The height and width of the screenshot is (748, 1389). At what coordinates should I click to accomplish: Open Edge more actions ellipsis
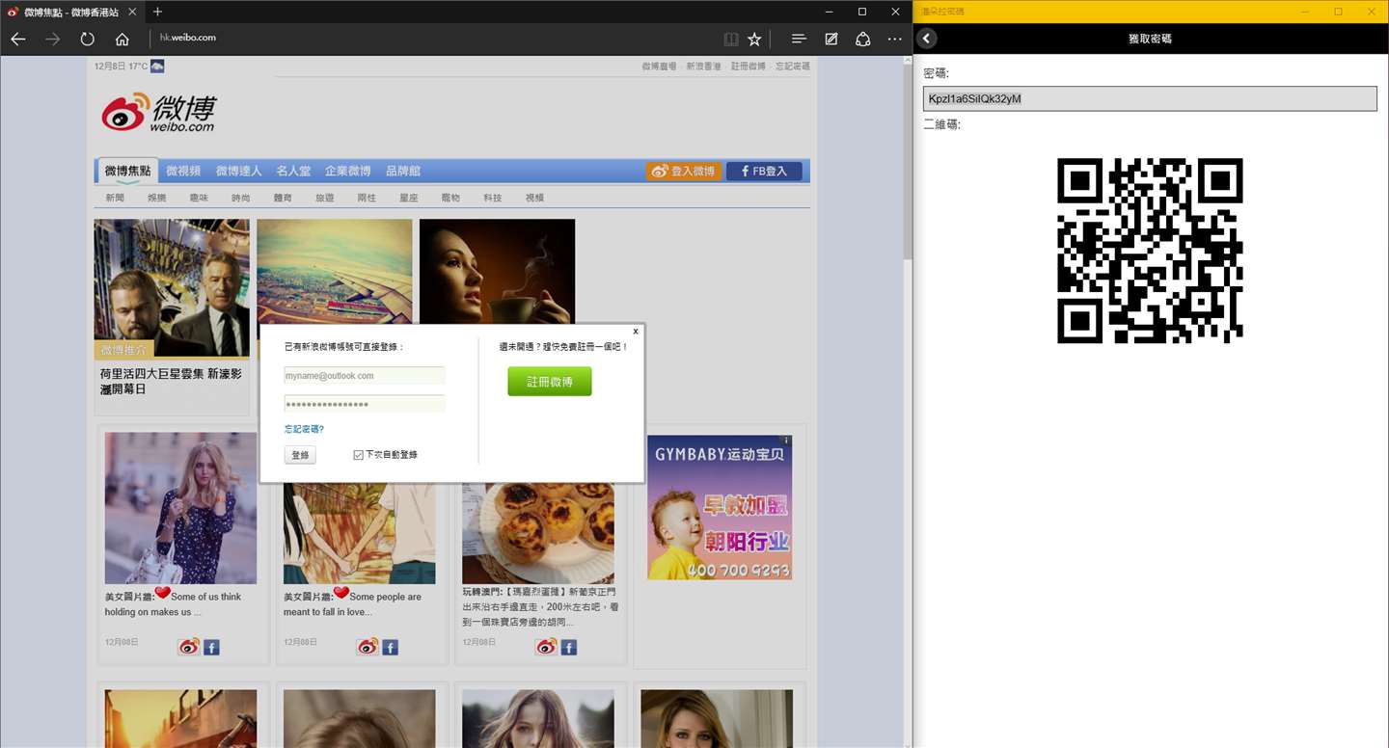point(895,39)
